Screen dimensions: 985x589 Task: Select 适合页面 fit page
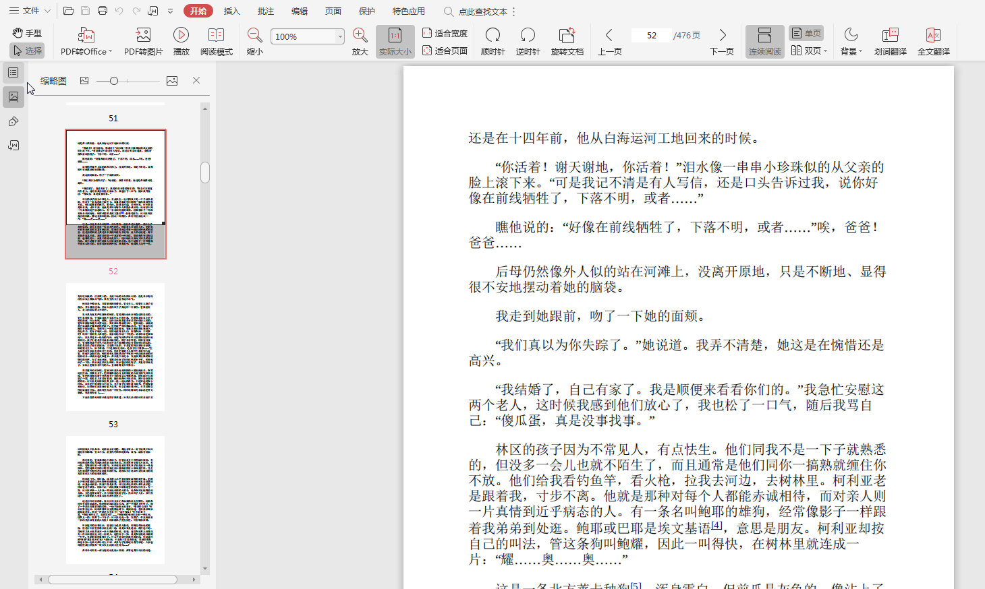click(445, 51)
